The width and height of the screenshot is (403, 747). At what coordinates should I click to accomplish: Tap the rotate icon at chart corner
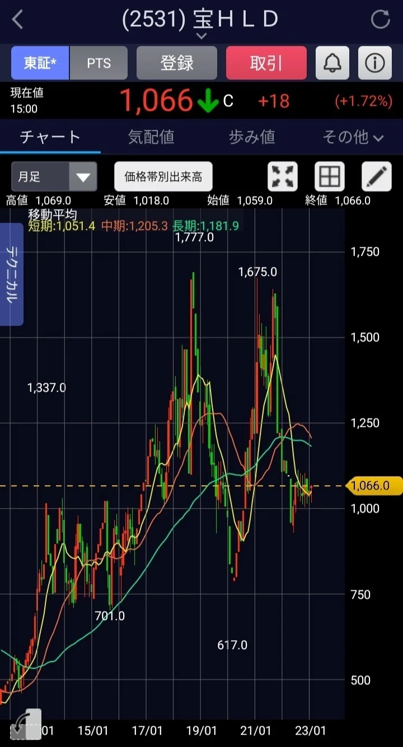coord(26,725)
